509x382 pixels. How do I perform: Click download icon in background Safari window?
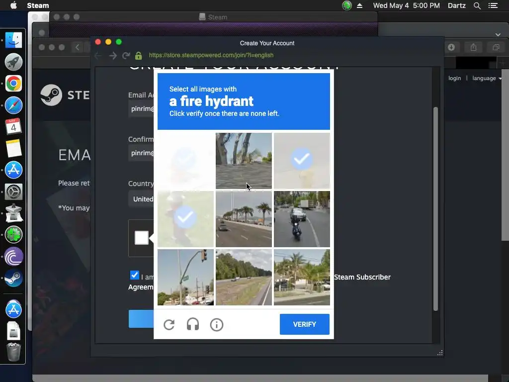451,47
